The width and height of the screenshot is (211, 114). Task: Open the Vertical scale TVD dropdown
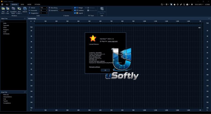[44, 8]
